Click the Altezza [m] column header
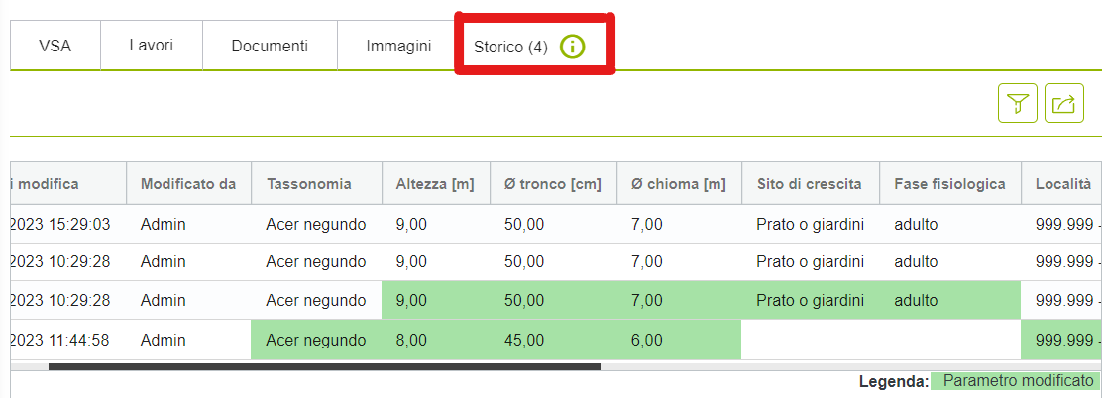Image resolution: width=1103 pixels, height=398 pixels. [x=435, y=184]
